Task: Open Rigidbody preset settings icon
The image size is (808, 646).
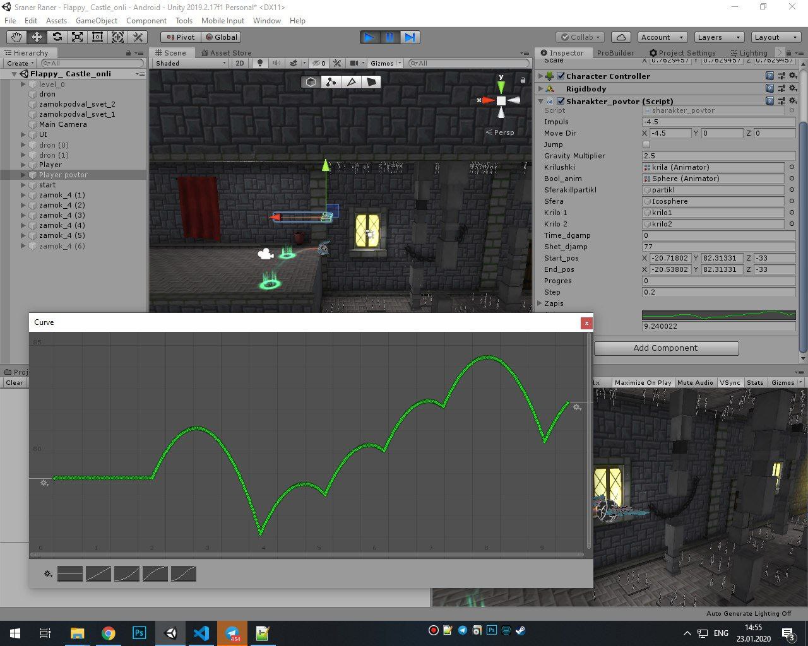Action: pos(781,88)
